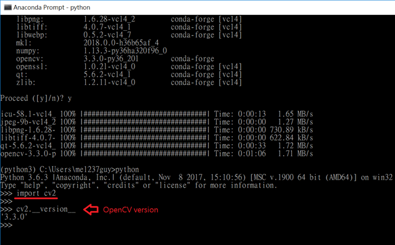Select the '1.71 MB/s' download speed
395x245 pixels.
(295, 153)
